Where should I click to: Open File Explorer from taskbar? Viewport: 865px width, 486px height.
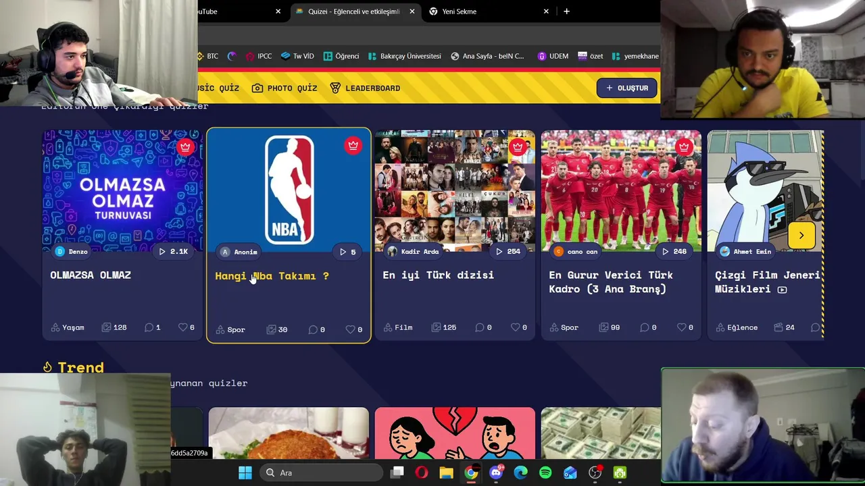pyautogui.click(x=446, y=473)
